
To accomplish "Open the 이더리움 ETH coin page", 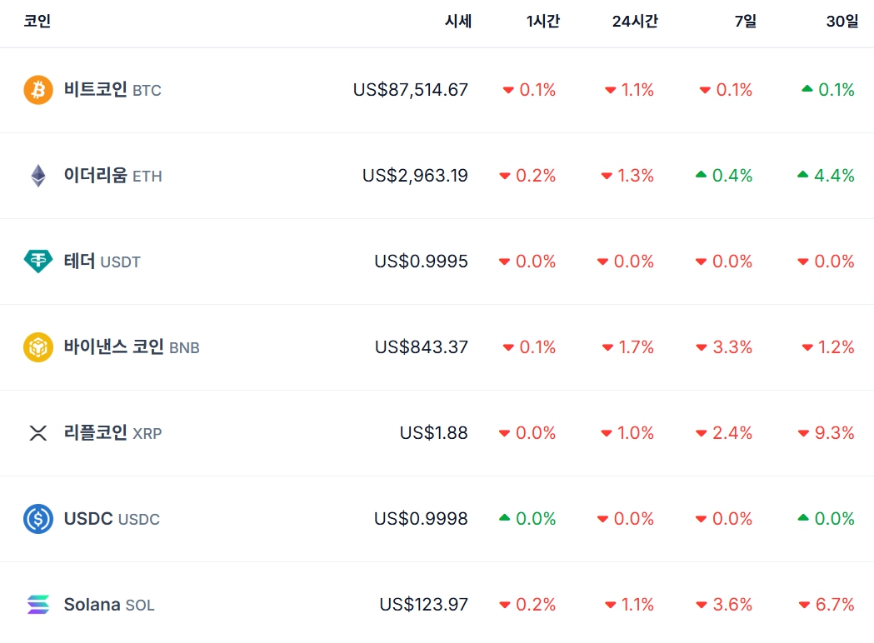I will pos(112,176).
